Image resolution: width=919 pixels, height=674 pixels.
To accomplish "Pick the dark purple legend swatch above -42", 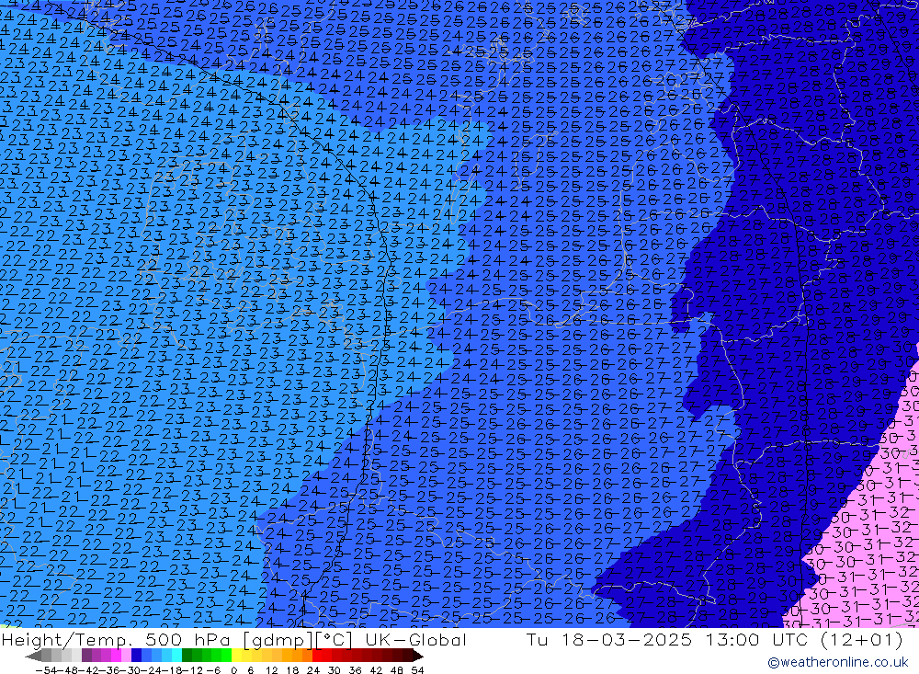I will pyautogui.click(x=86, y=656).
